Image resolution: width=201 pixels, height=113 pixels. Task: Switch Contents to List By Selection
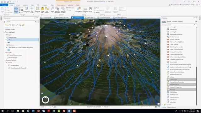pos(13,25)
